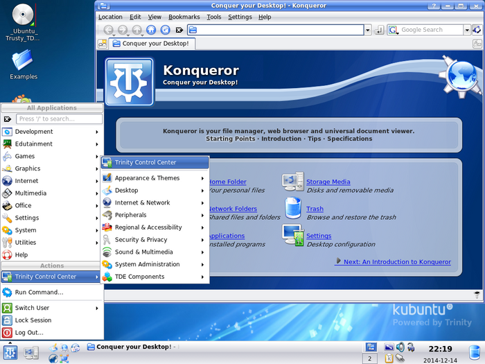Screen dimensions: 485x364
Task: Open Trinity Control Center submenu top entry
Action: [x=155, y=162]
